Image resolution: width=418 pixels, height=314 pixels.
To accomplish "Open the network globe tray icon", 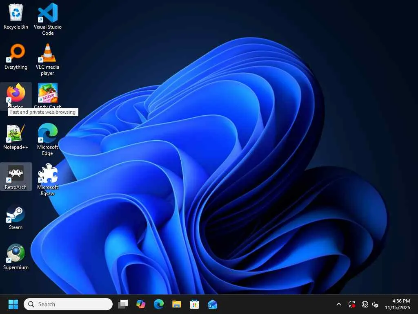I will coord(365,304).
